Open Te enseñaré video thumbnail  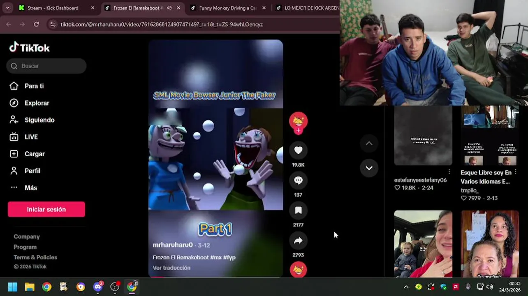(490, 244)
